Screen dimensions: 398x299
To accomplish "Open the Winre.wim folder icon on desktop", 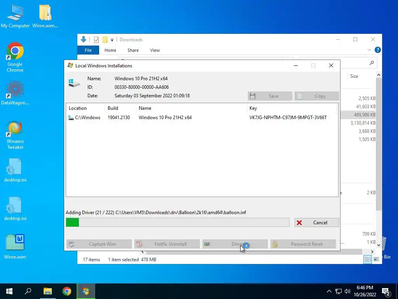I will click(x=45, y=16).
